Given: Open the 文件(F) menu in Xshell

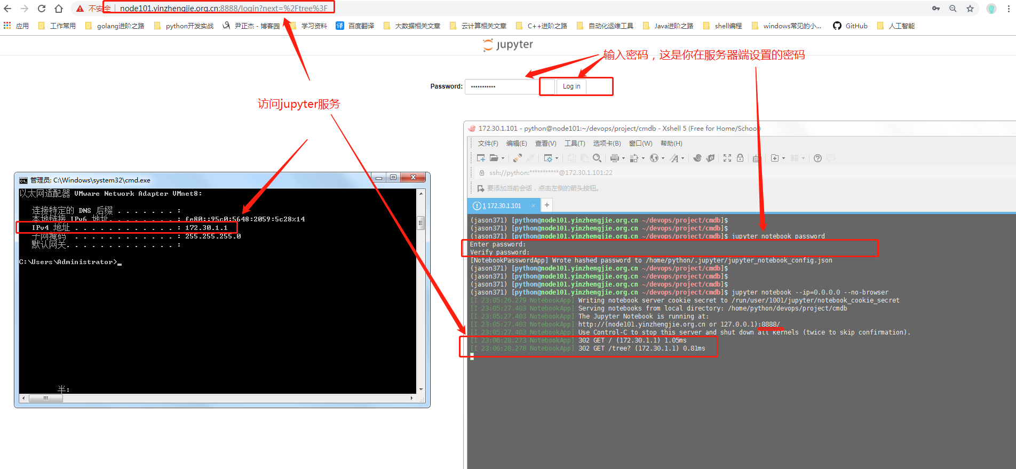Looking at the screenshot, I should 488,144.
